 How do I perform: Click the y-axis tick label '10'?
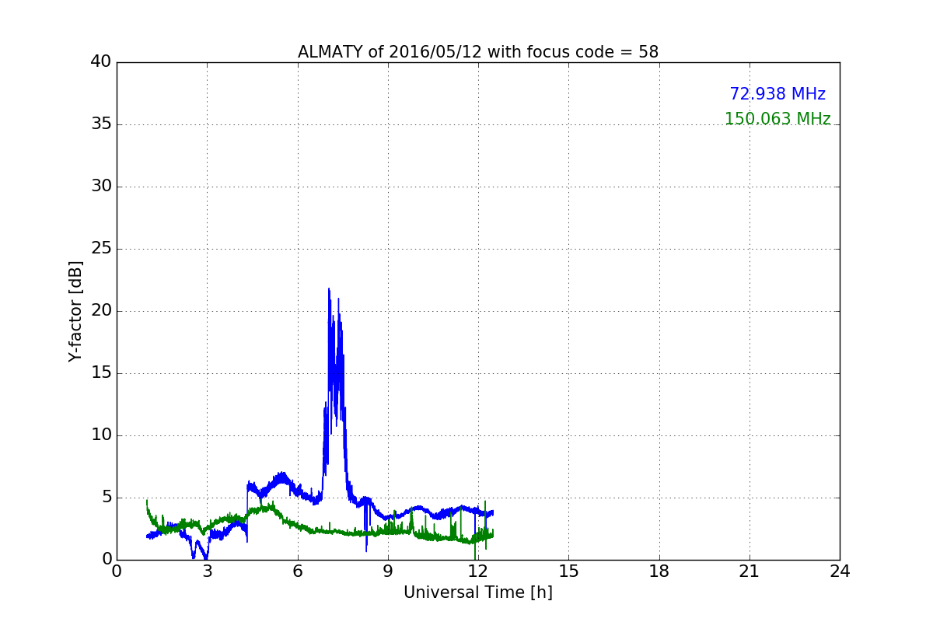[101, 435]
